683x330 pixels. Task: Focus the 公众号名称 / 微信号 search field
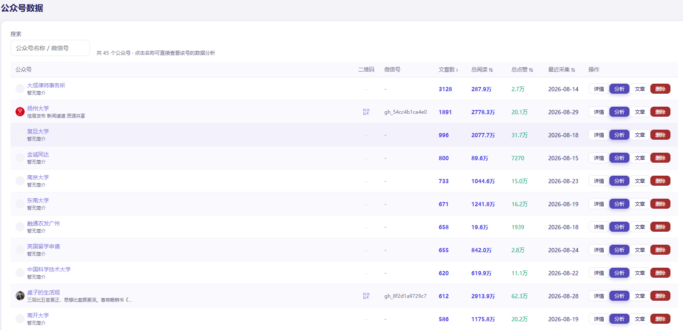tap(50, 48)
